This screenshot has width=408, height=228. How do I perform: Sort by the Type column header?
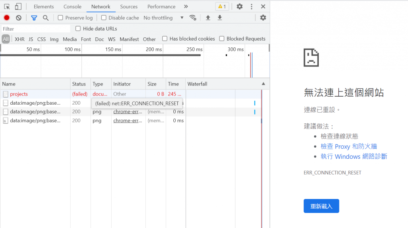(x=101, y=84)
